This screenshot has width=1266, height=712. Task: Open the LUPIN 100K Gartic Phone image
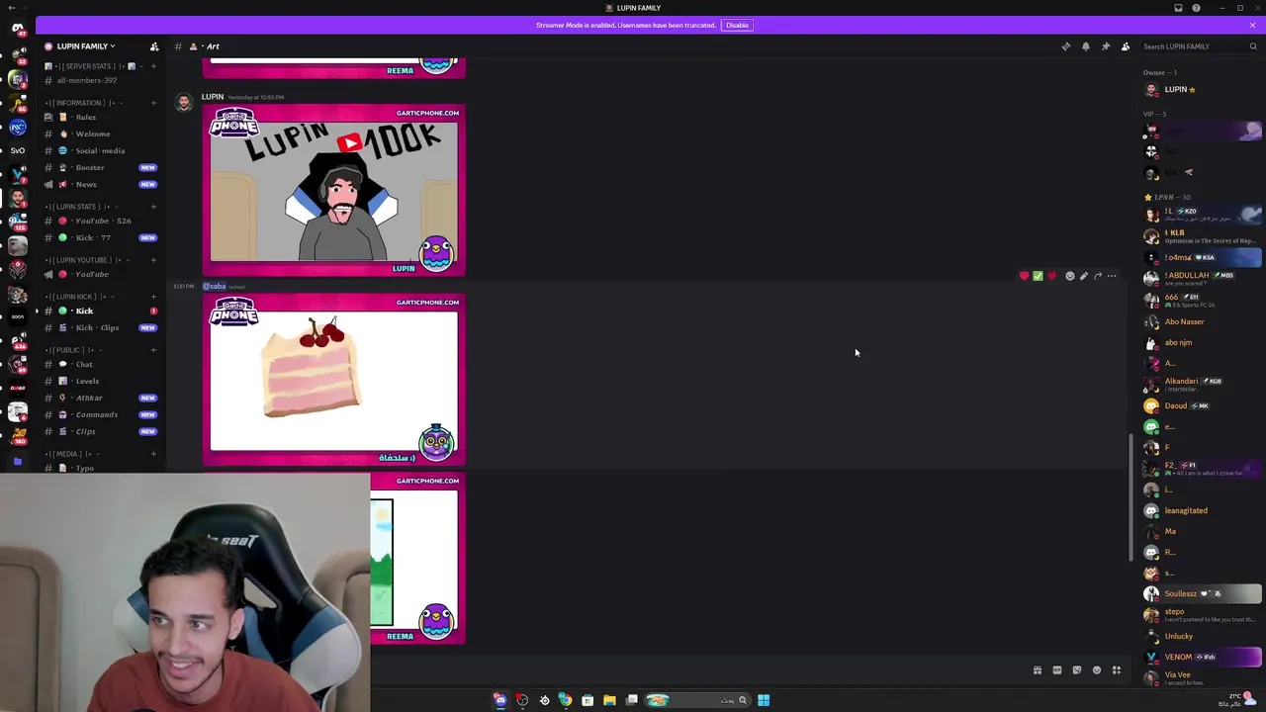(x=333, y=190)
